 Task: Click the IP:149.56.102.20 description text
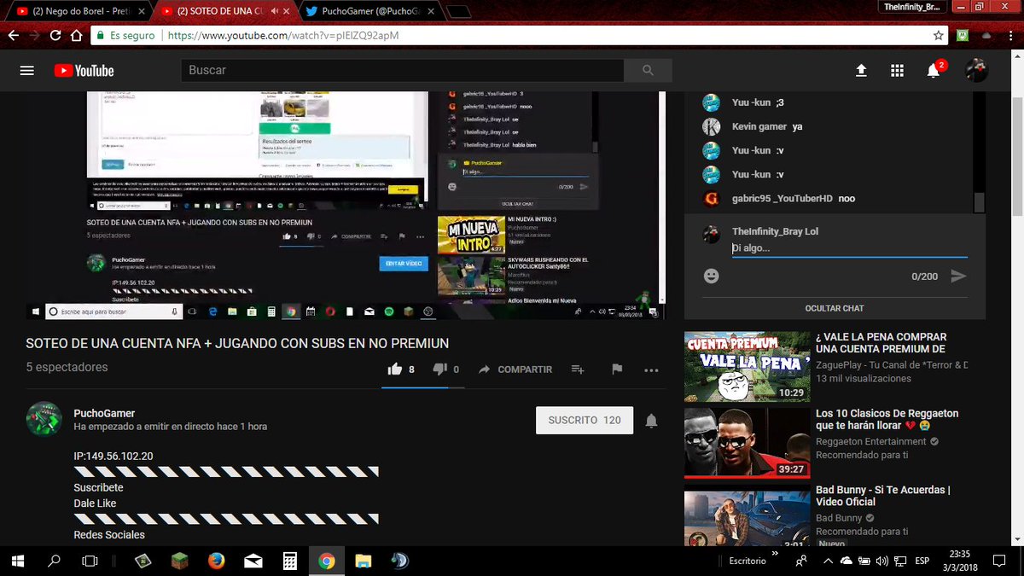[113, 456]
